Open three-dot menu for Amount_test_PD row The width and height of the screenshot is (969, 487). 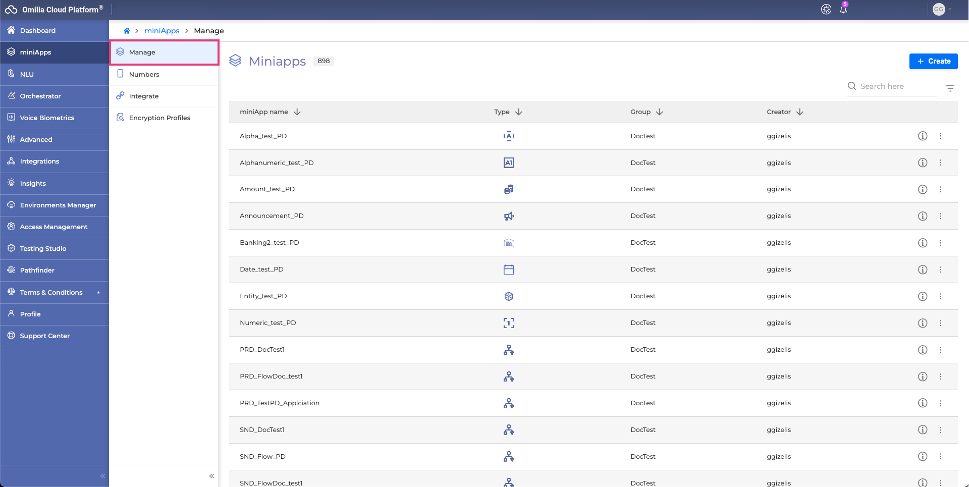point(940,189)
